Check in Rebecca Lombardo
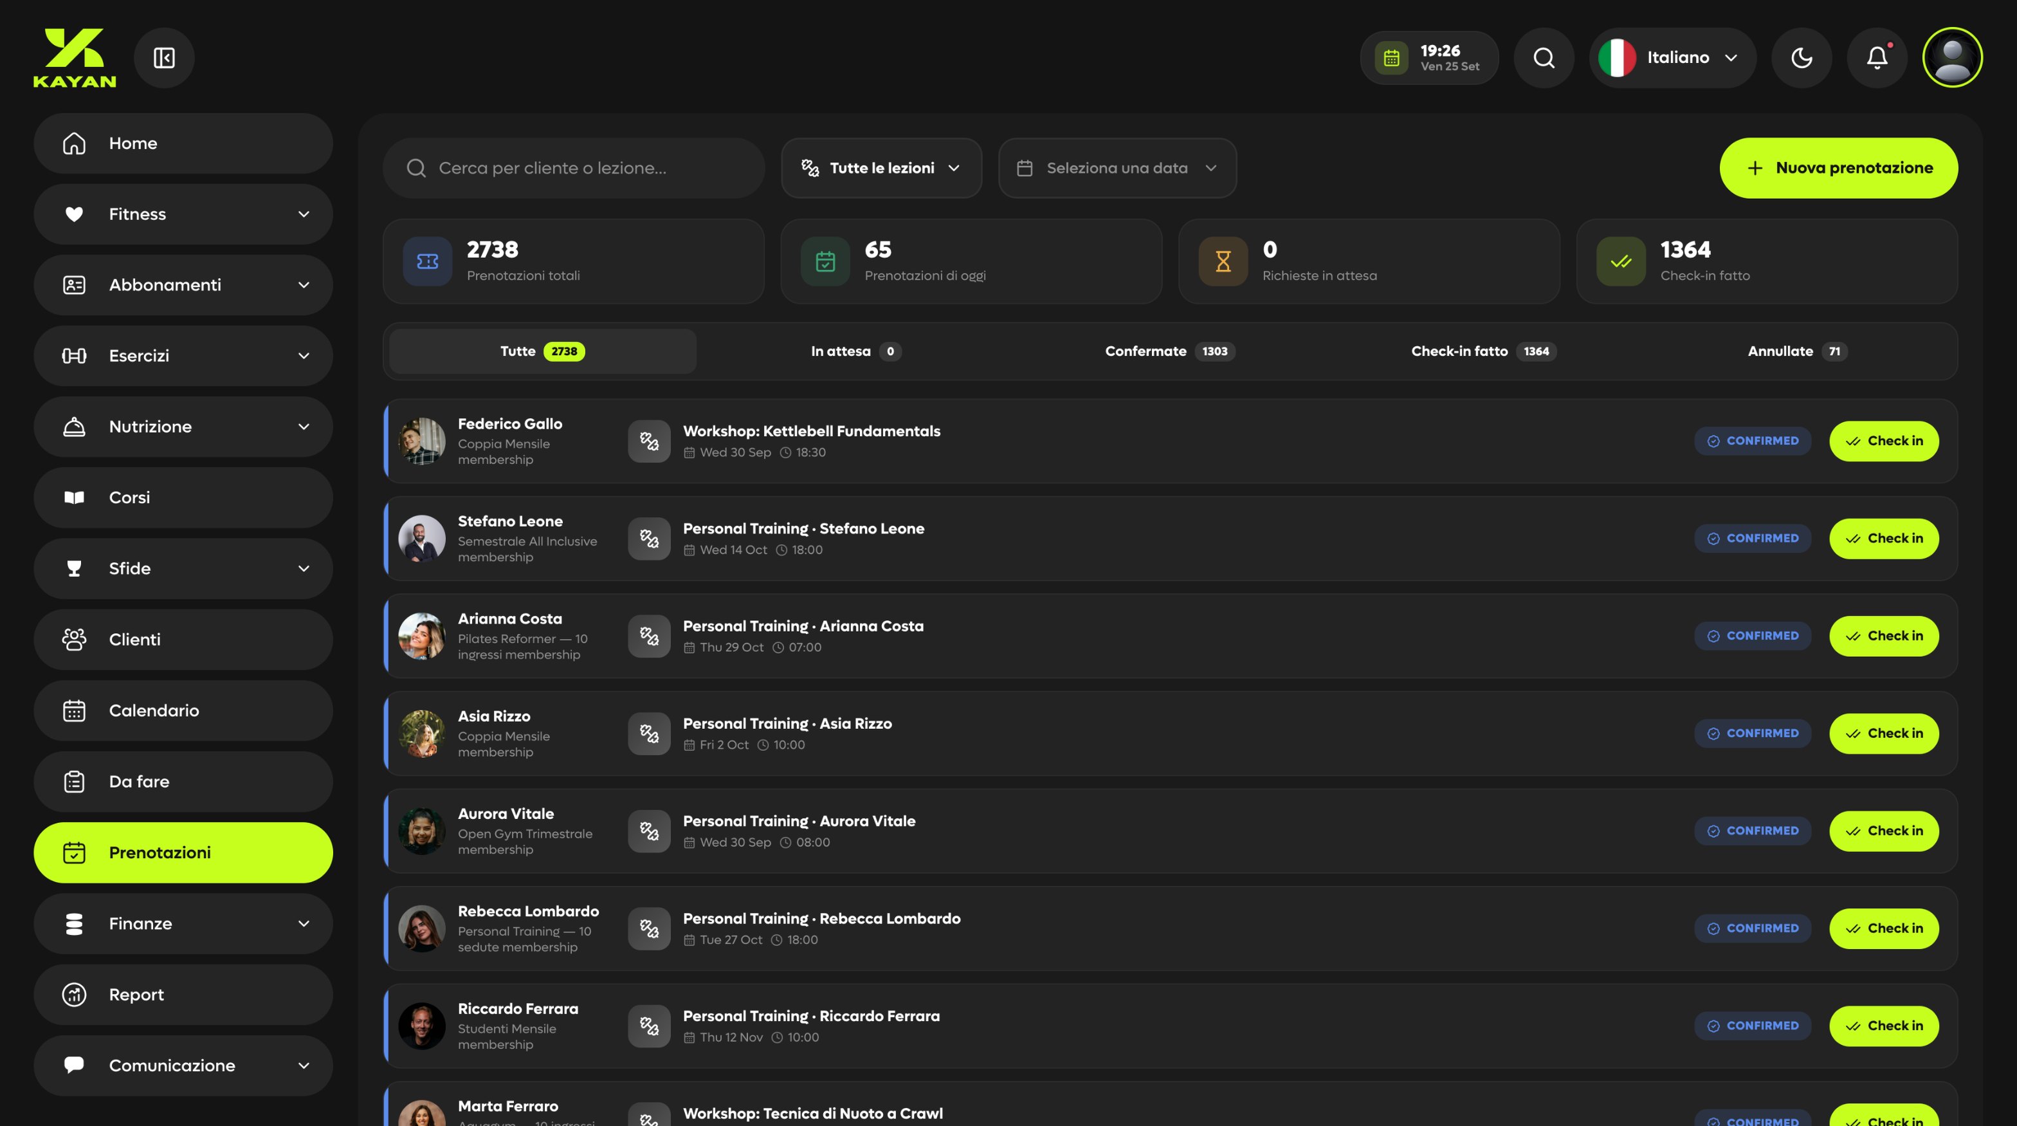Viewport: 2017px width, 1126px height. 1884,928
